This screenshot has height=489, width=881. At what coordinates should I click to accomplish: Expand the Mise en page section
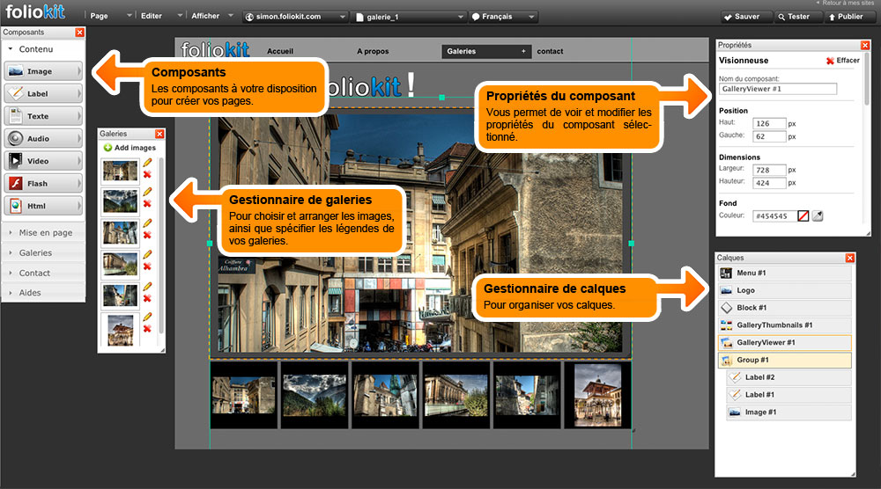tap(43, 233)
